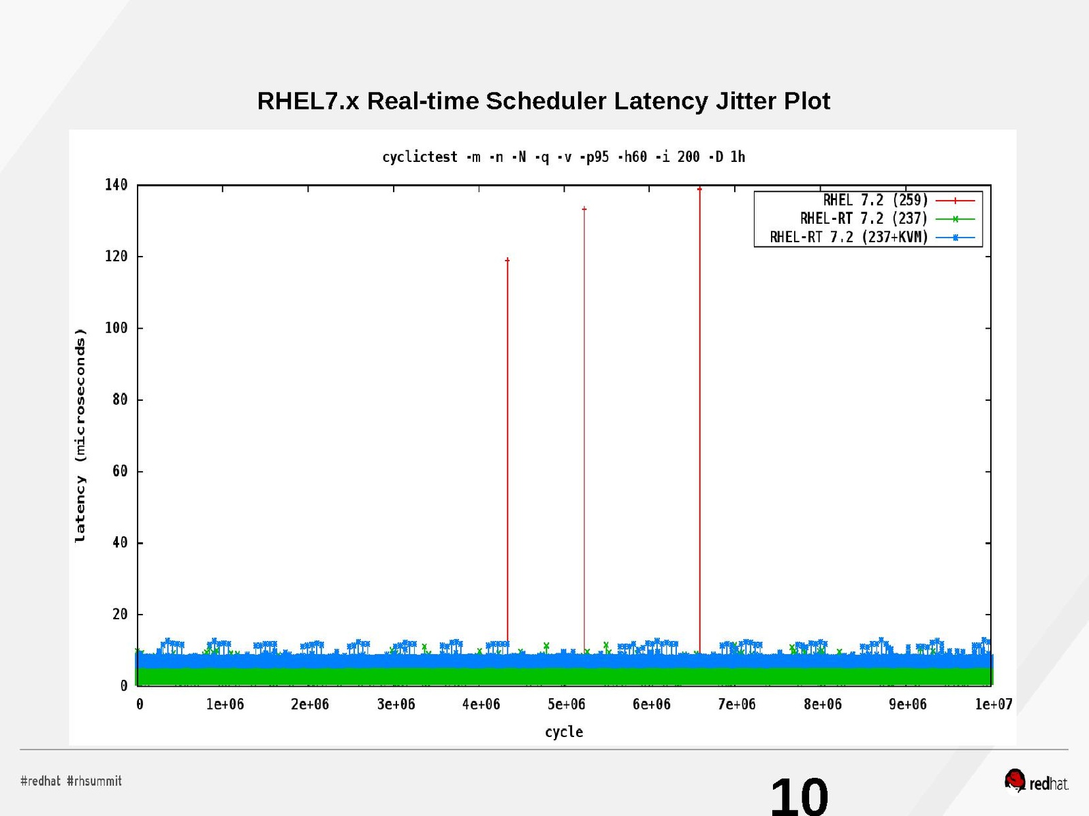Click the green line marker in the legend
This screenshot has height=816, width=1089.
(x=955, y=219)
